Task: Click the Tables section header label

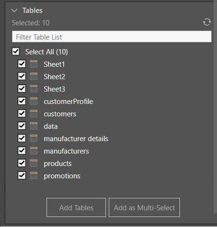Action: click(x=32, y=10)
